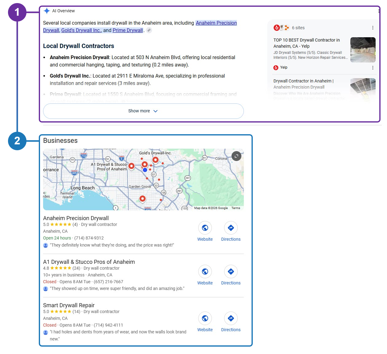This screenshot has height=354, width=387.
Task: Open the AI Overview three-dot menu
Action: tap(379, 11)
